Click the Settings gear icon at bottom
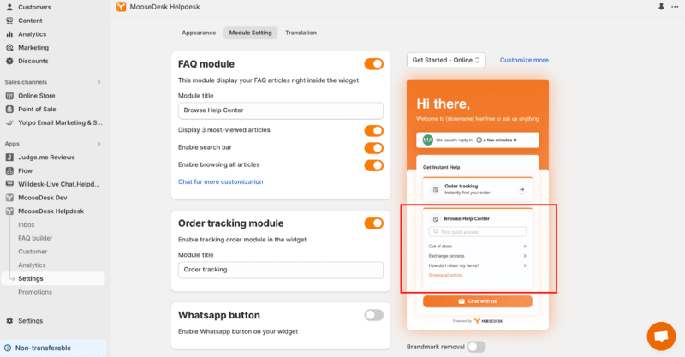The width and height of the screenshot is (685, 357). [x=9, y=321]
